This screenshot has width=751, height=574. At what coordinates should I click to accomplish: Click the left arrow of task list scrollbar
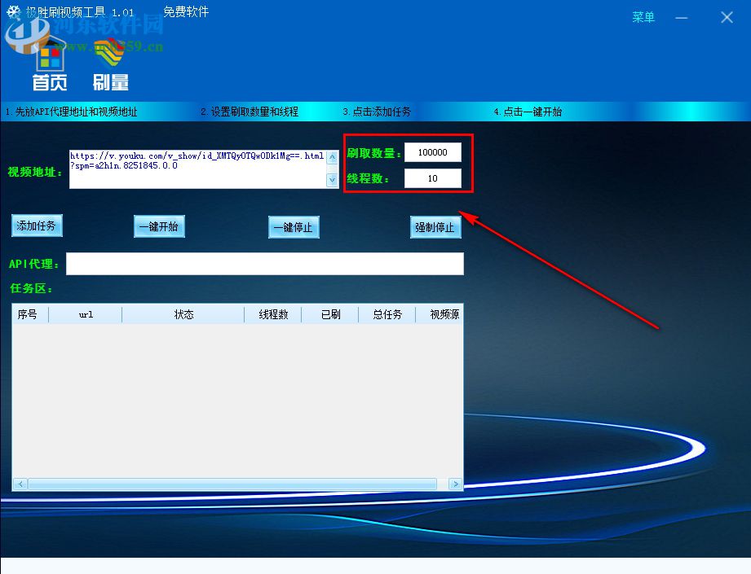point(19,484)
